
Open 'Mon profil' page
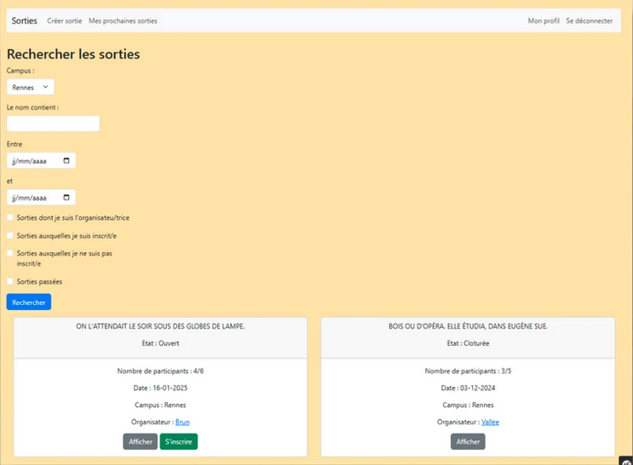coord(544,20)
